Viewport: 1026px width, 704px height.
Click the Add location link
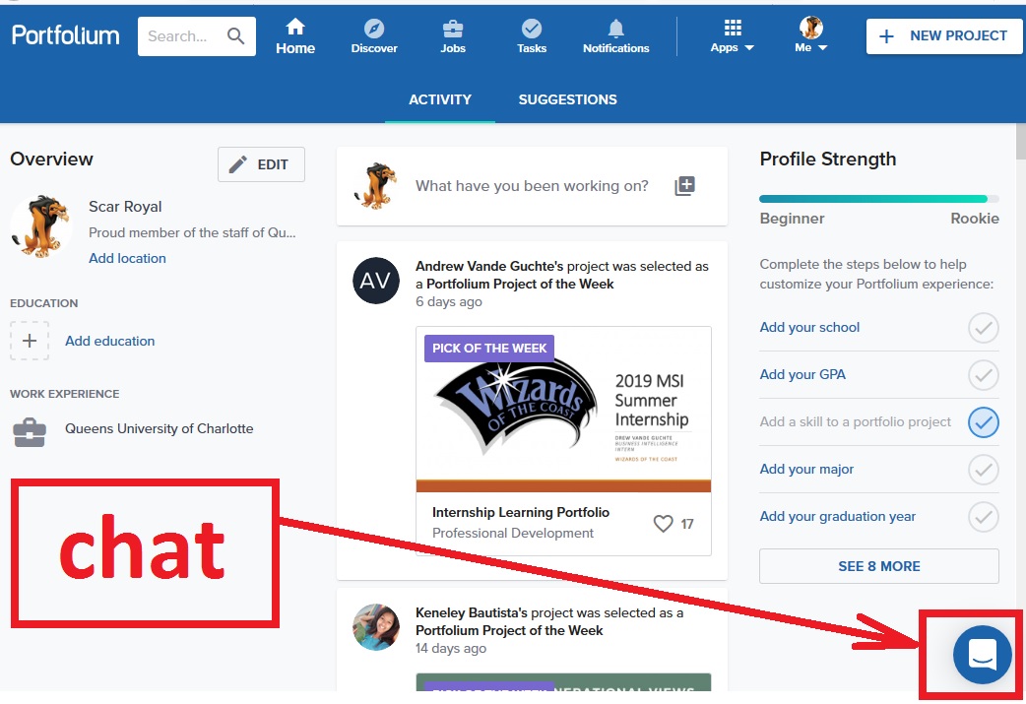pyautogui.click(x=128, y=258)
